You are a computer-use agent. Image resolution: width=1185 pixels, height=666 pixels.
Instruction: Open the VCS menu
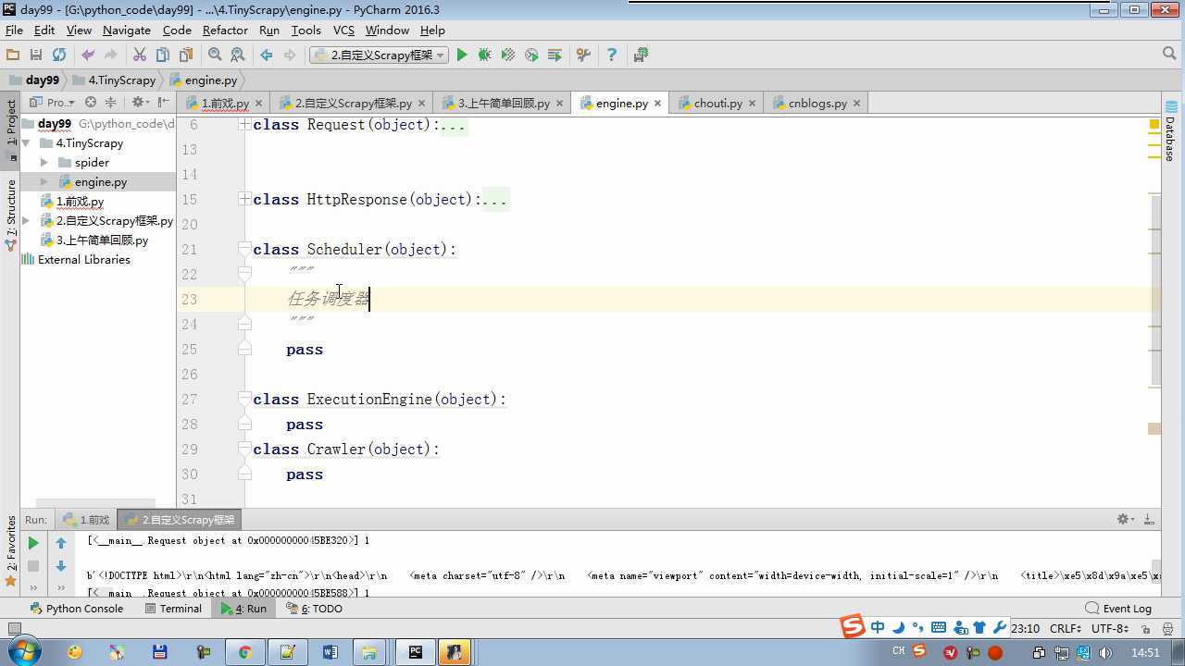[x=343, y=31]
